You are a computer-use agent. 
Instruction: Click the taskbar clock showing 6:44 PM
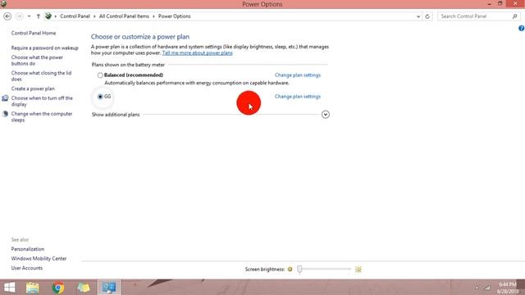click(x=508, y=288)
